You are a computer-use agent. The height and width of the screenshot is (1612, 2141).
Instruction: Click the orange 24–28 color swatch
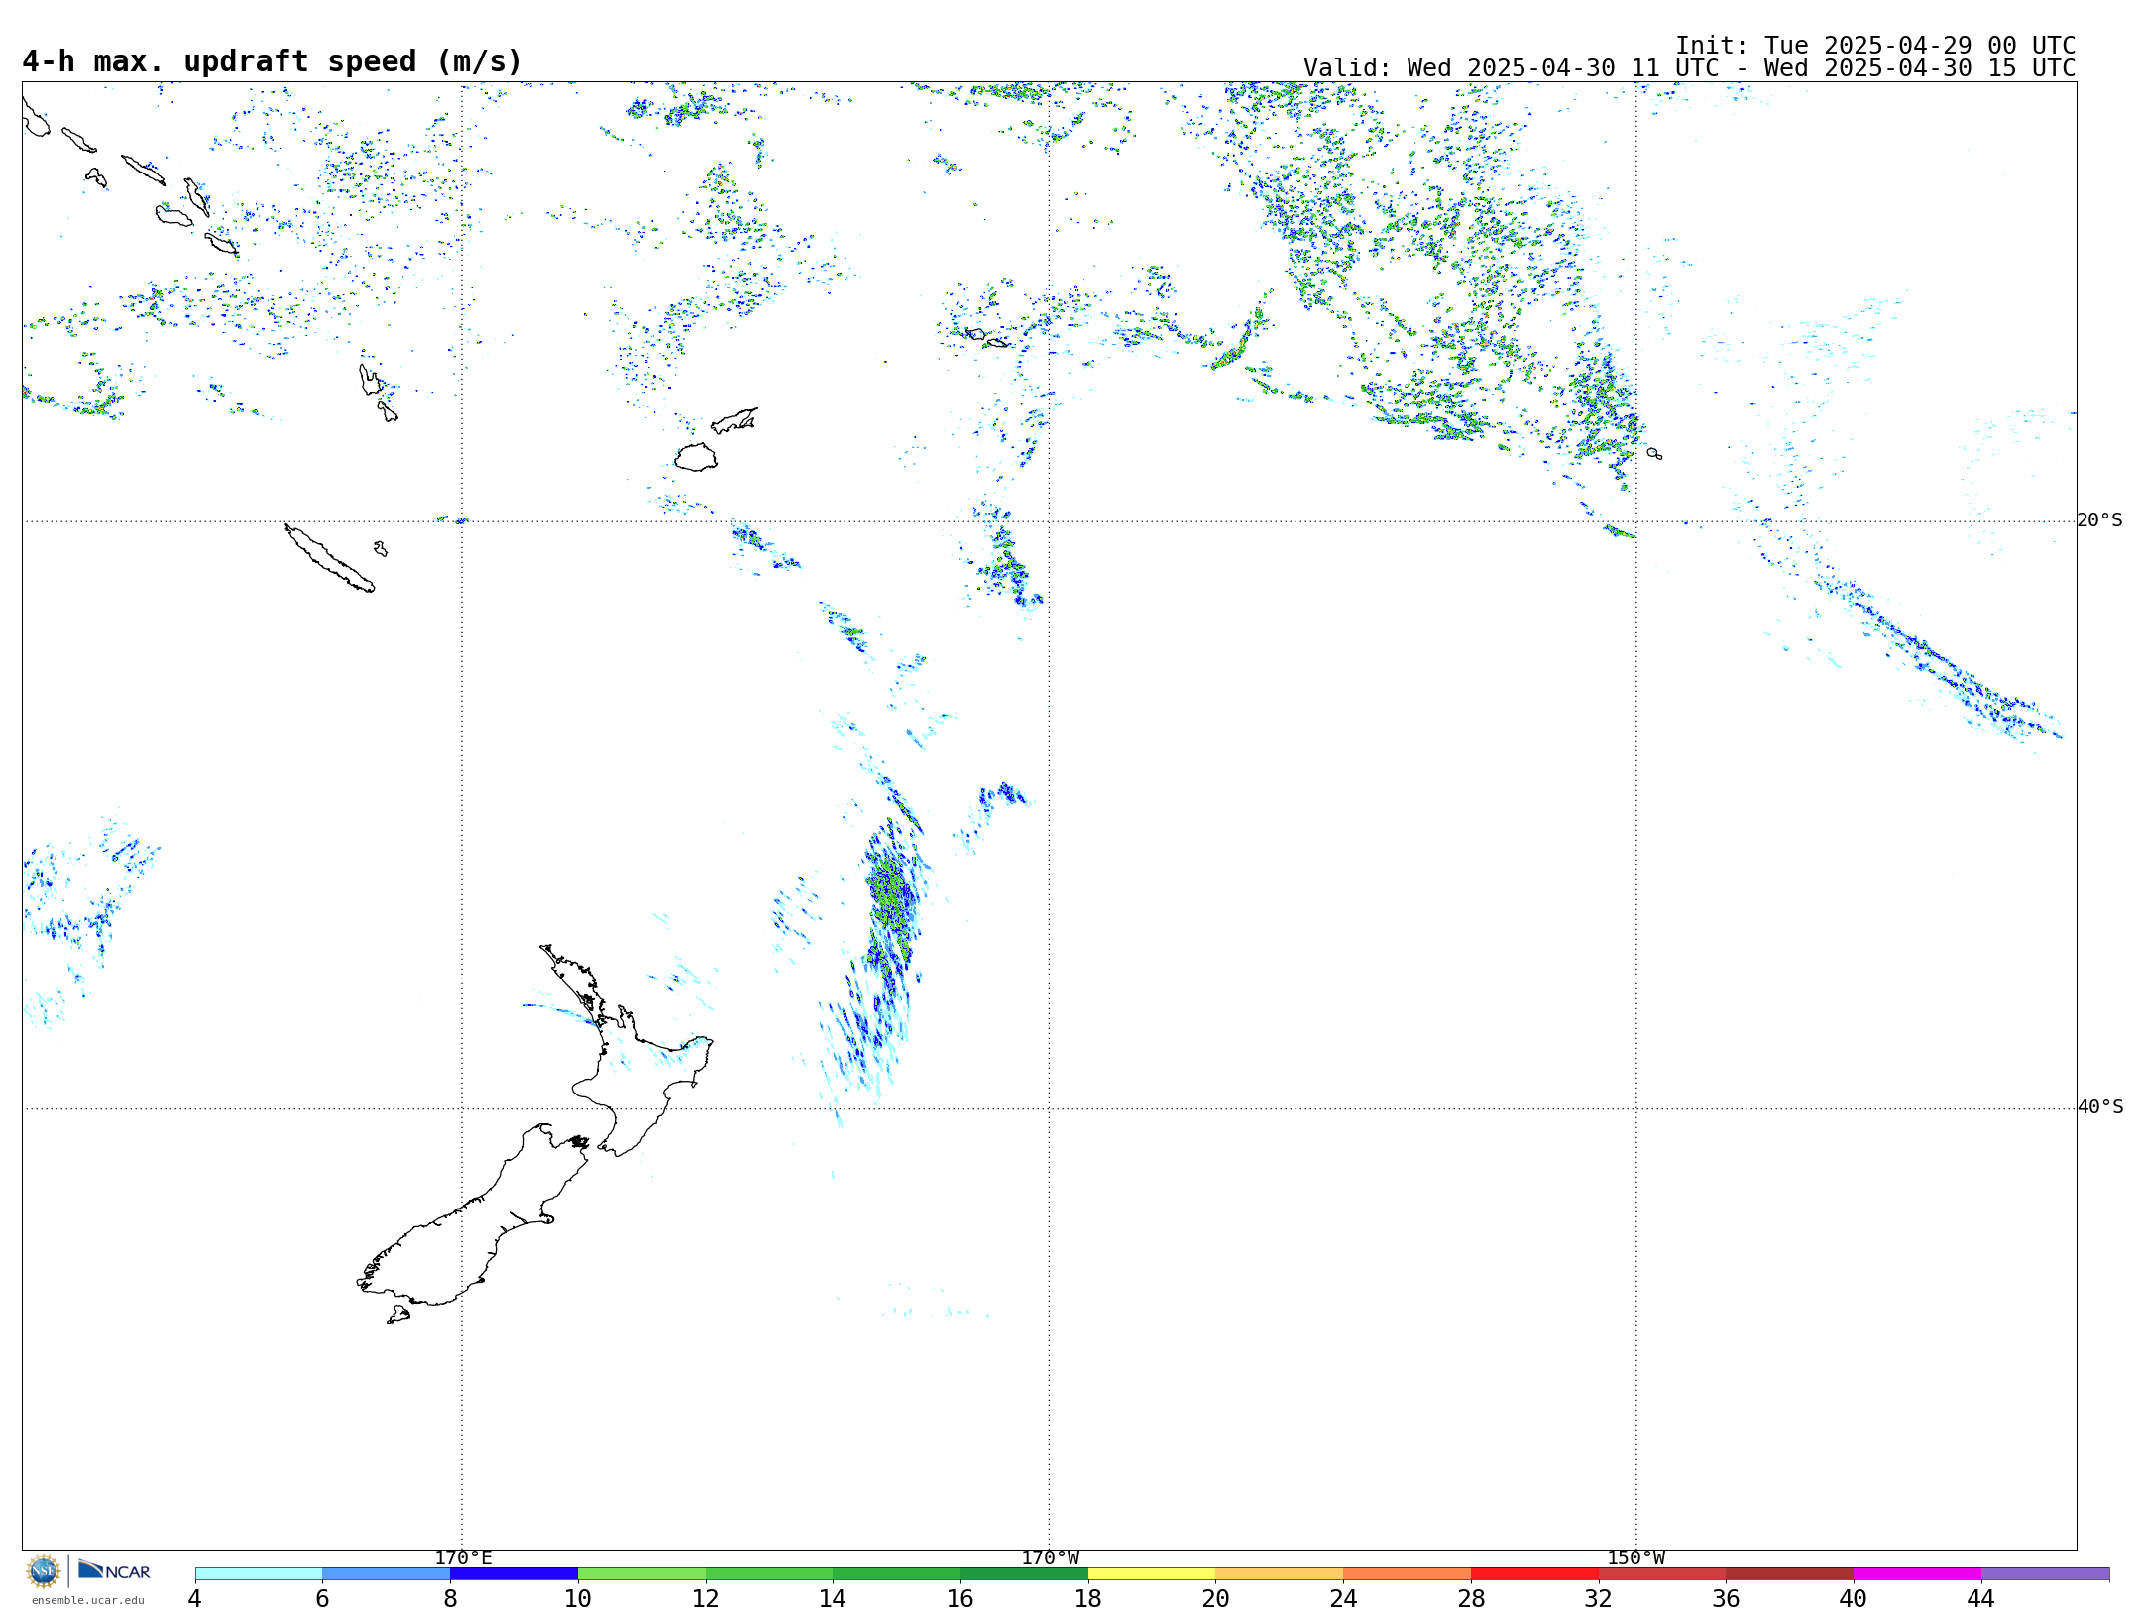click(x=1408, y=1573)
